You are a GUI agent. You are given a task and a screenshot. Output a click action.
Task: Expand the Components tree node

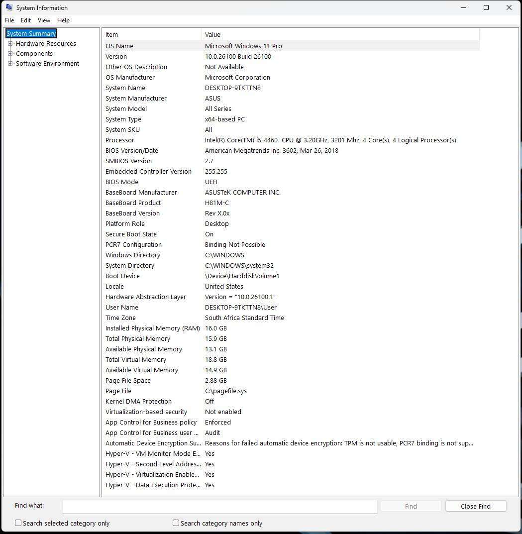point(10,54)
